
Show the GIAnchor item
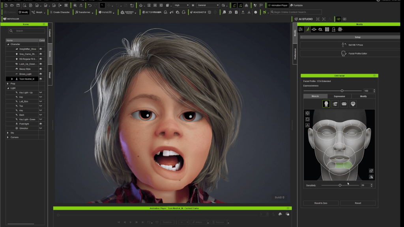coord(41,128)
